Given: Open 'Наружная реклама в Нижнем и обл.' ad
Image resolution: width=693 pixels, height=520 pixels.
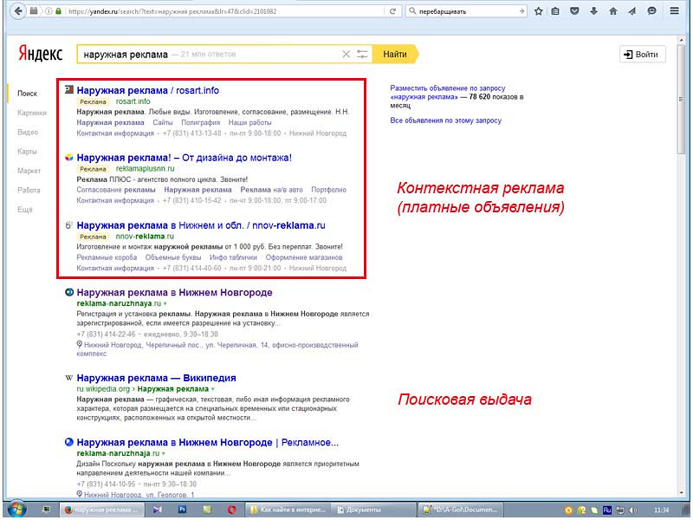Looking at the screenshot, I should pyautogui.click(x=201, y=225).
